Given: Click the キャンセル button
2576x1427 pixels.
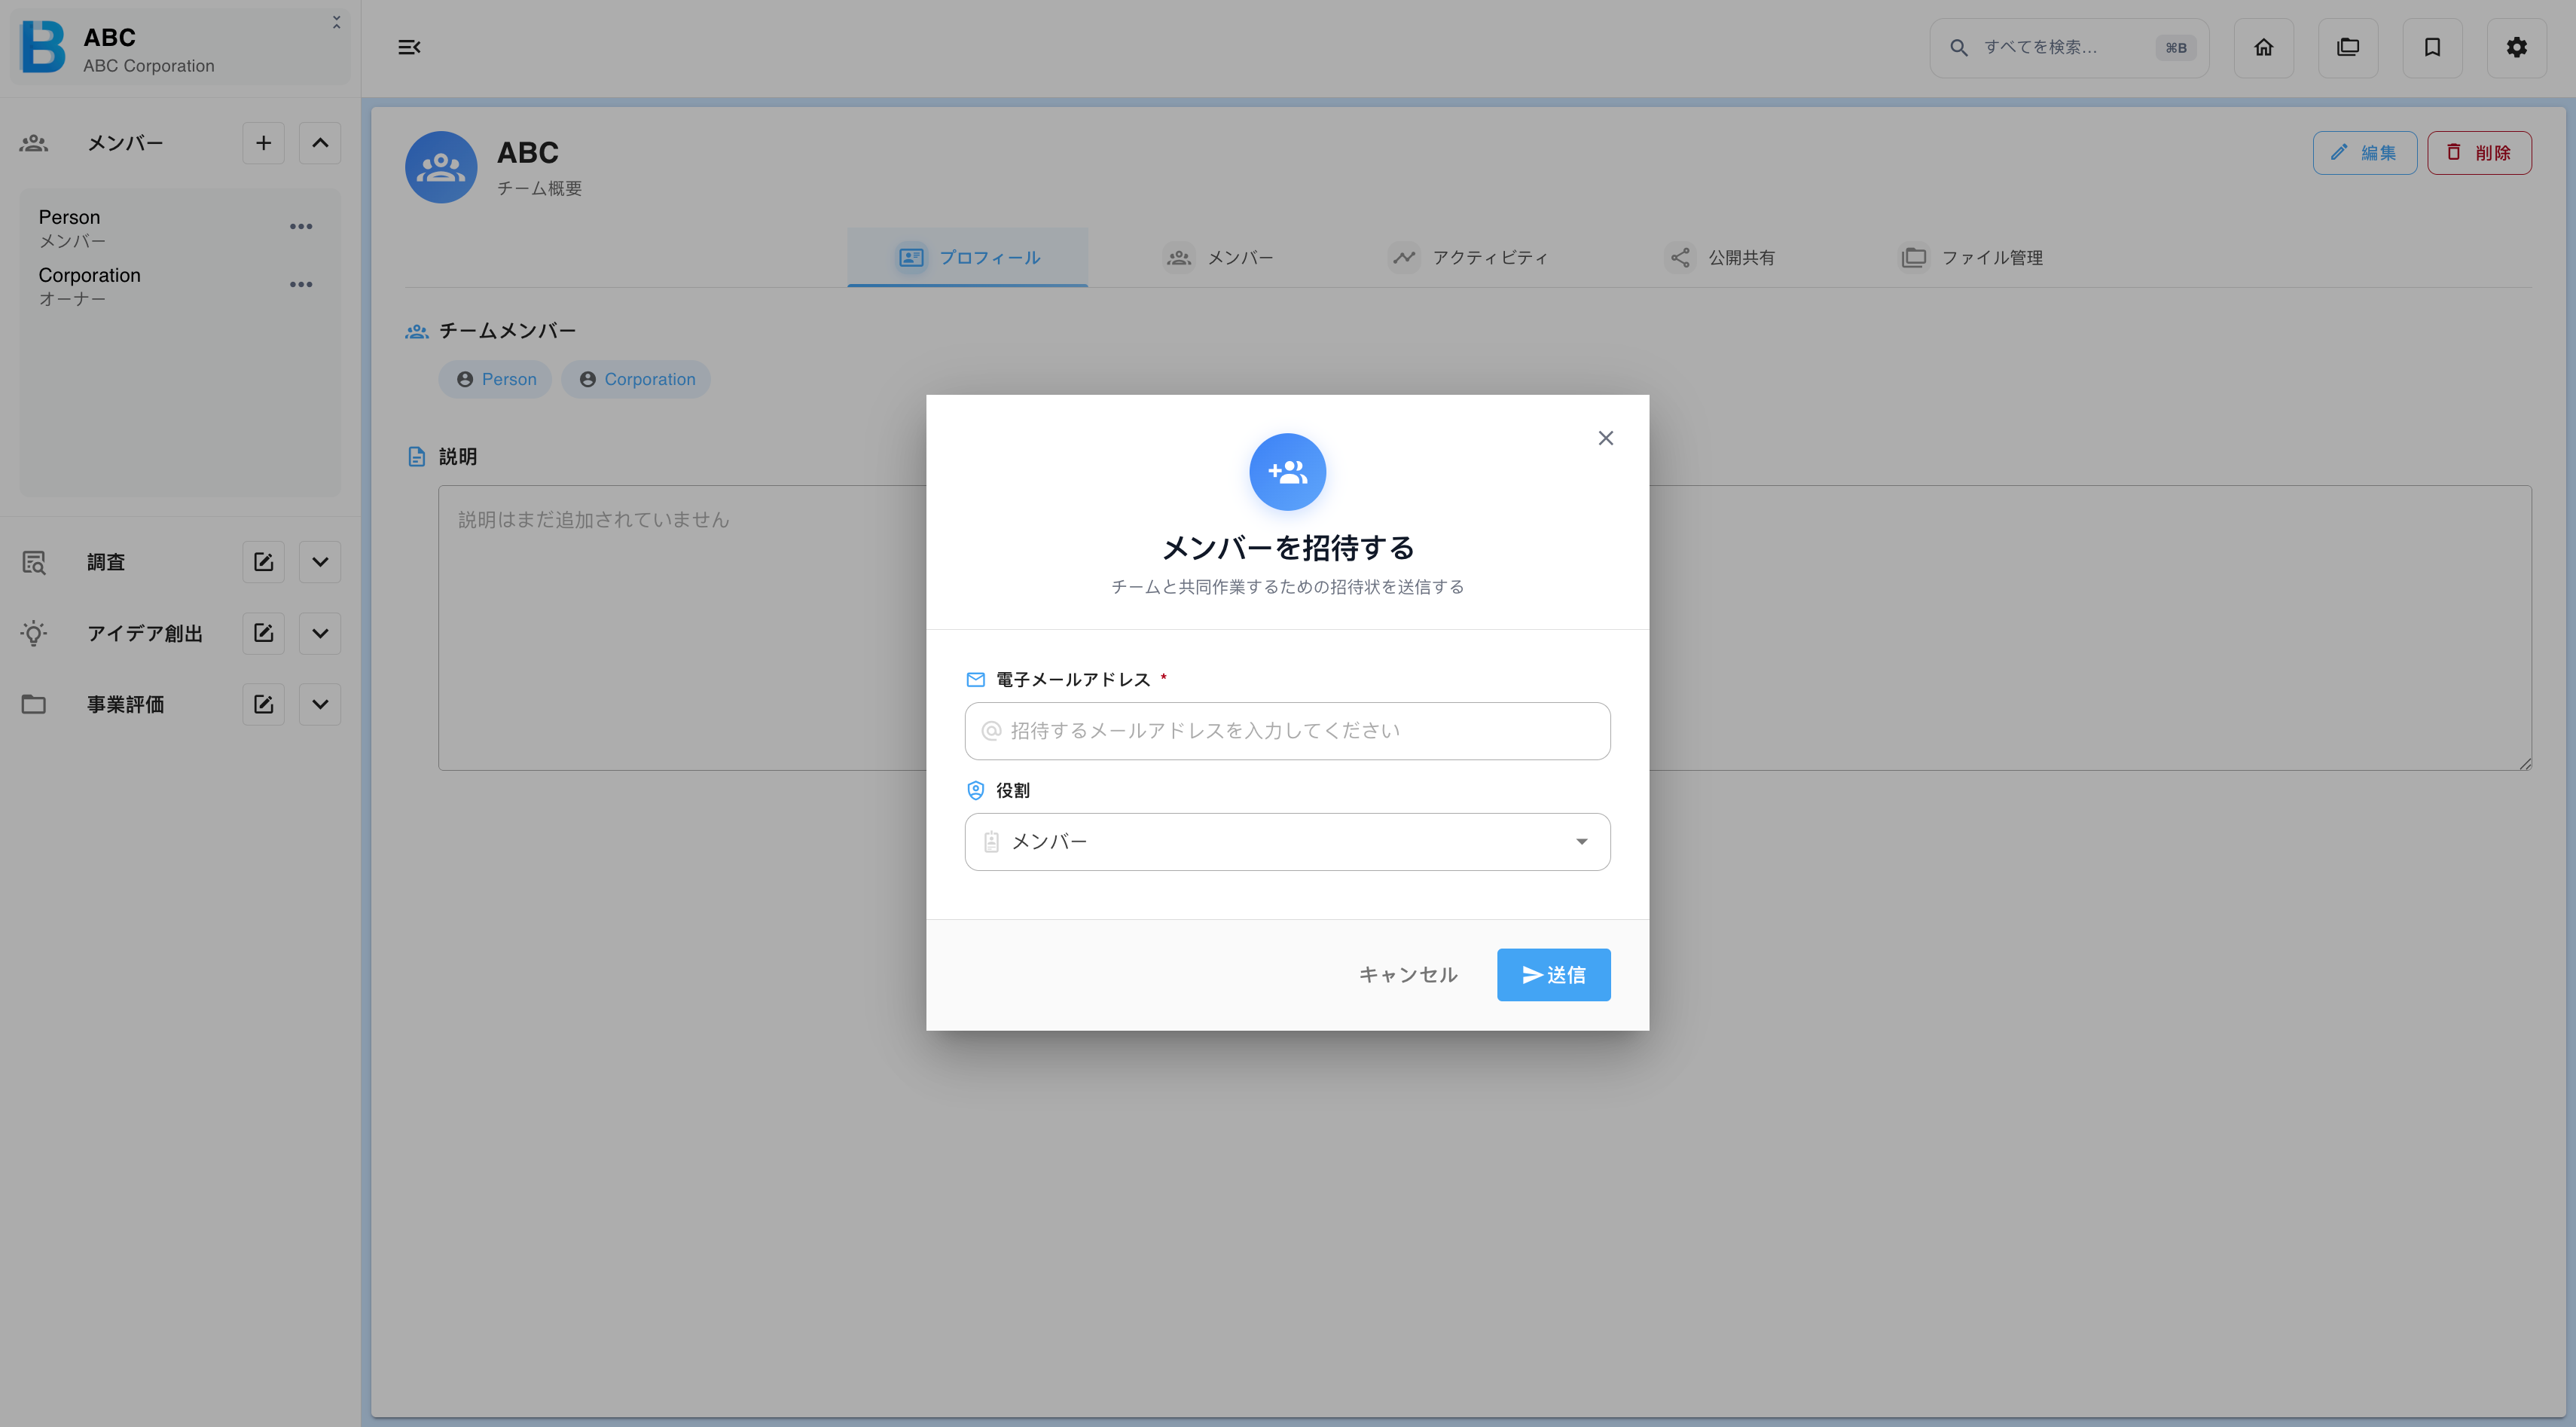Looking at the screenshot, I should click(1408, 975).
